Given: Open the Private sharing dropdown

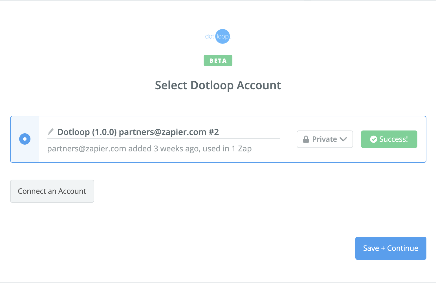Looking at the screenshot, I should pos(325,139).
